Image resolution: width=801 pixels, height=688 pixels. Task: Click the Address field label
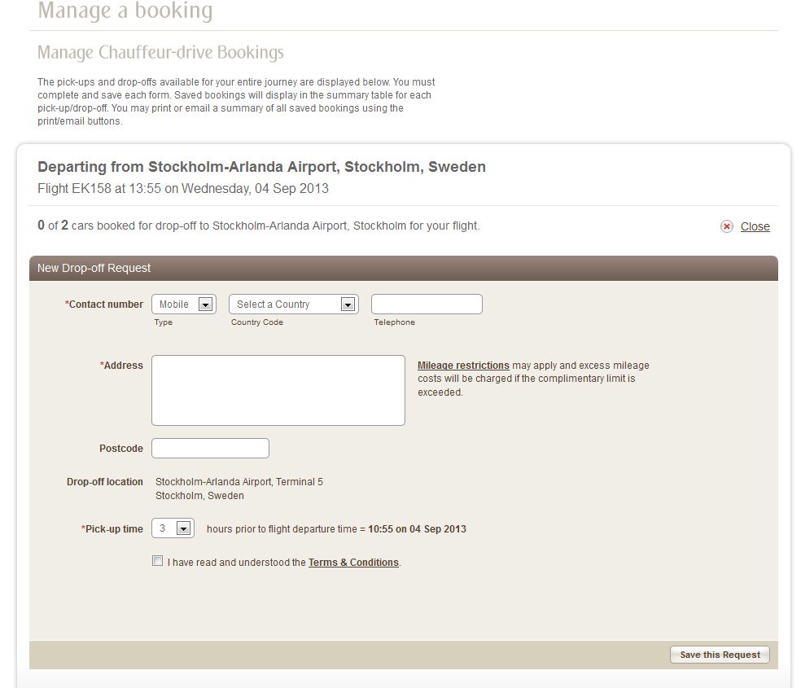(122, 366)
